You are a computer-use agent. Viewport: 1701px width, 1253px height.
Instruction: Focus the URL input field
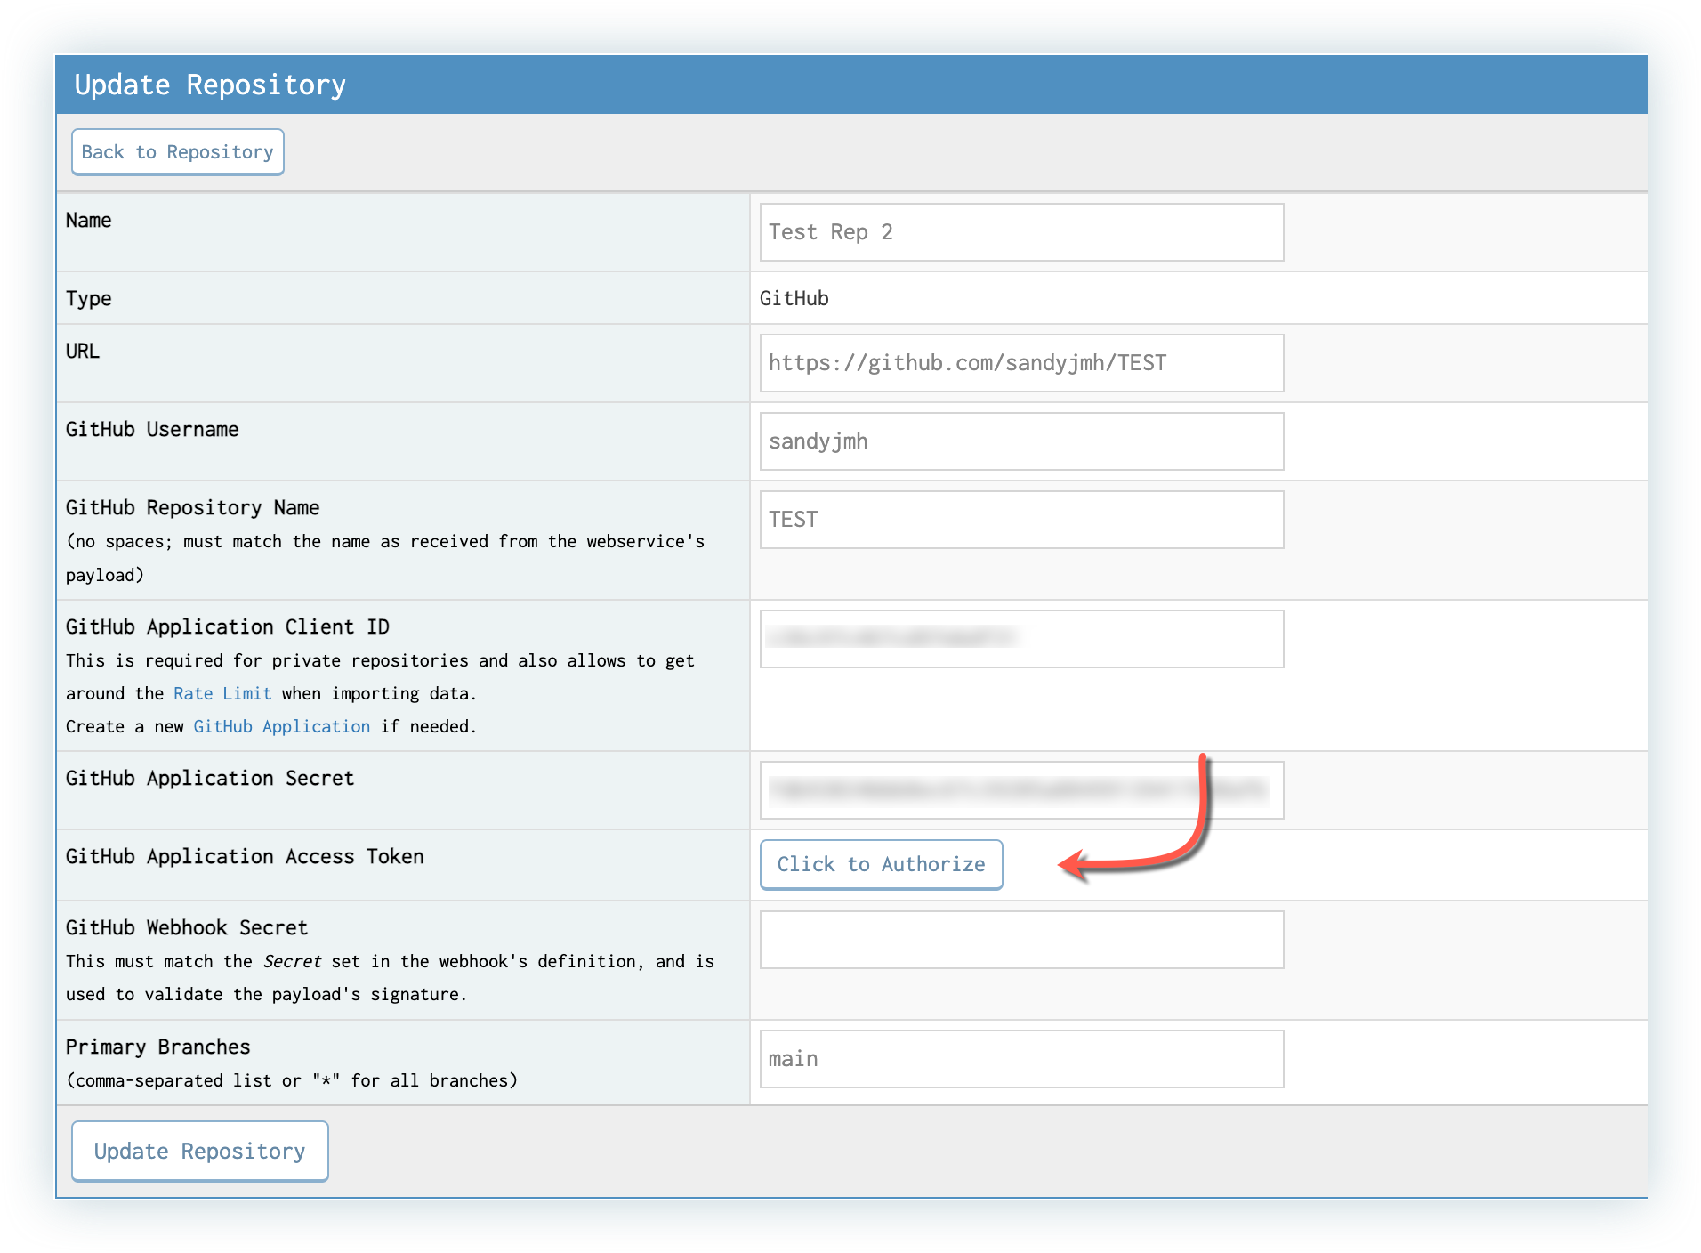click(x=1022, y=363)
